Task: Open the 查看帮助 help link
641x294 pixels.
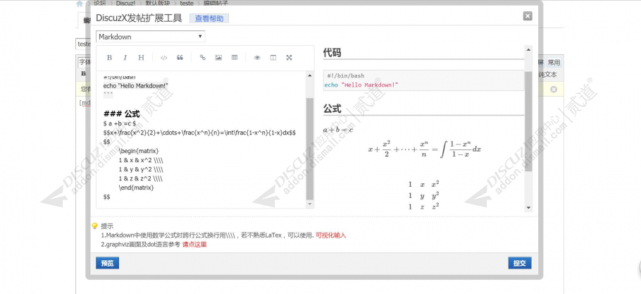Action: 209,18
